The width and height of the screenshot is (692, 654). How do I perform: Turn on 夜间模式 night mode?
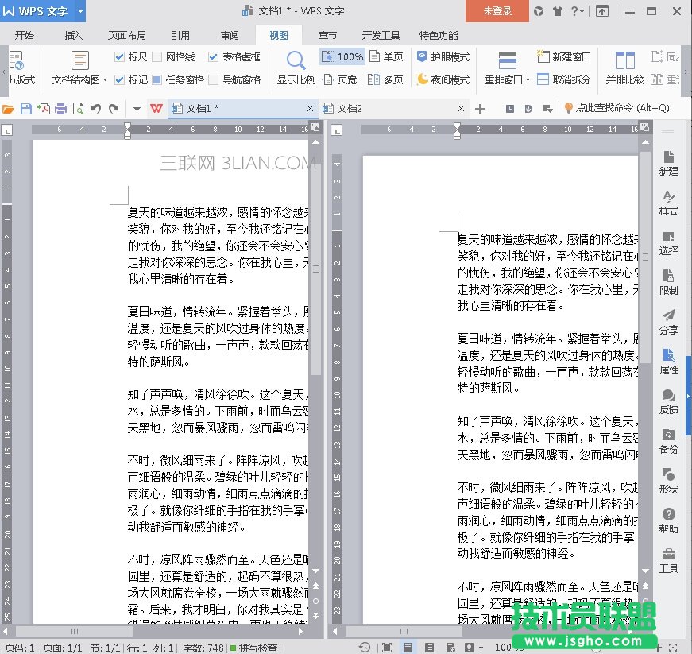(443, 79)
